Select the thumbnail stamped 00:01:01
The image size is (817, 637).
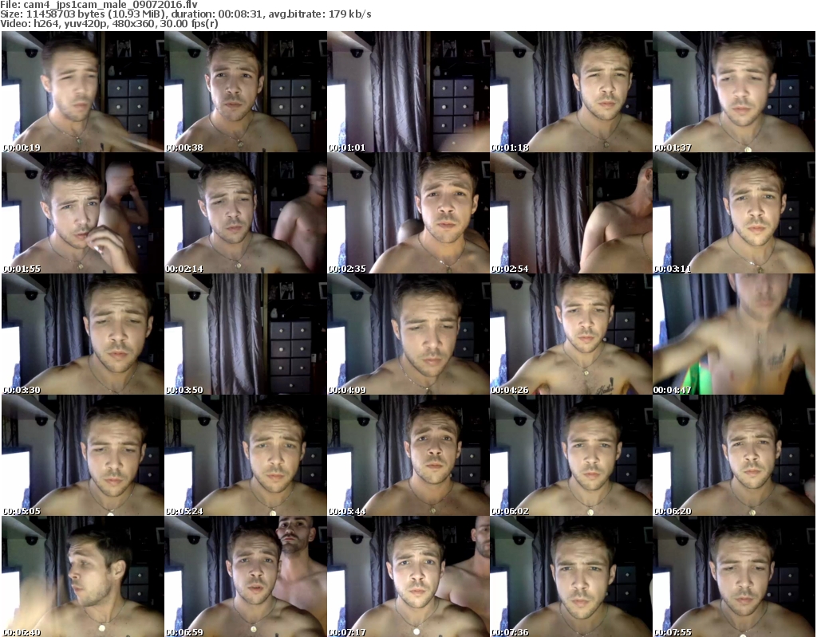click(408, 92)
